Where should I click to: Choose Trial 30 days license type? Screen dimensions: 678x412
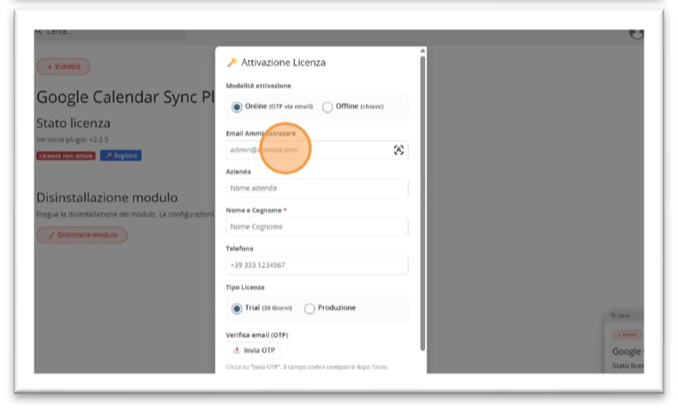(237, 308)
